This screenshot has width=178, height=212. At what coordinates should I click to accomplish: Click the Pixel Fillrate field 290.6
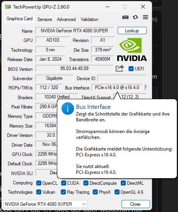(46, 107)
